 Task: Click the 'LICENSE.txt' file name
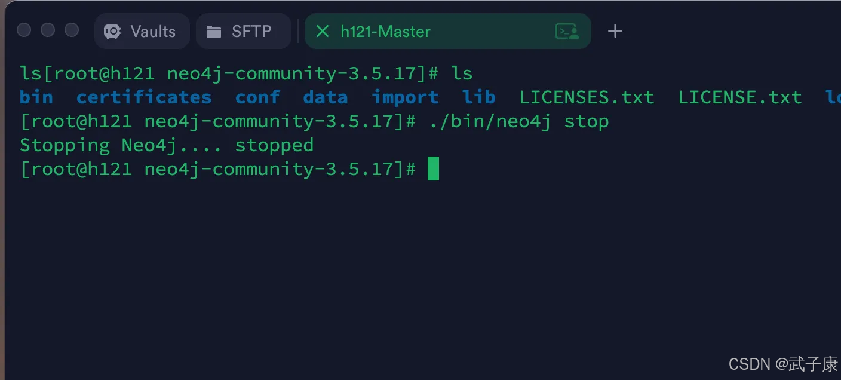[740, 97]
